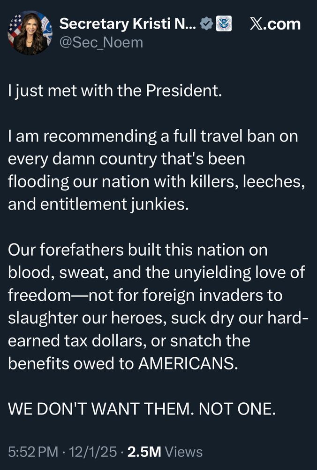317x470 pixels.
Task: Click the text "I am recommending a full travel ban on"
Action: pos(152,137)
